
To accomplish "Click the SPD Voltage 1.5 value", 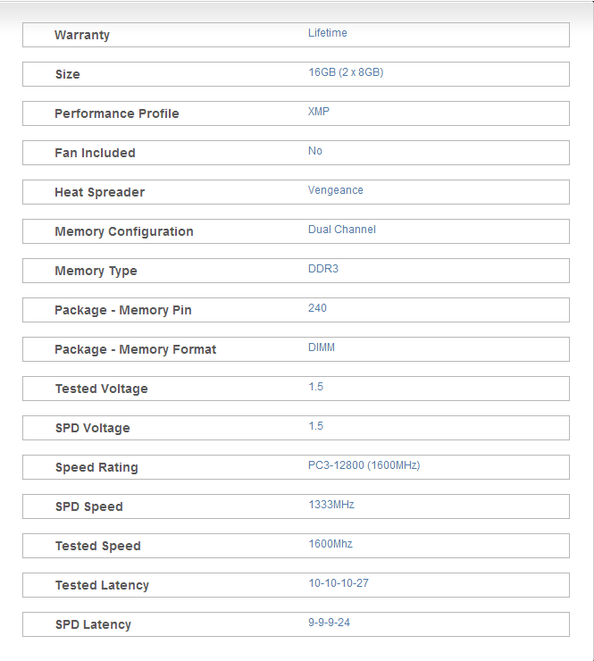I will coord(315,426).
